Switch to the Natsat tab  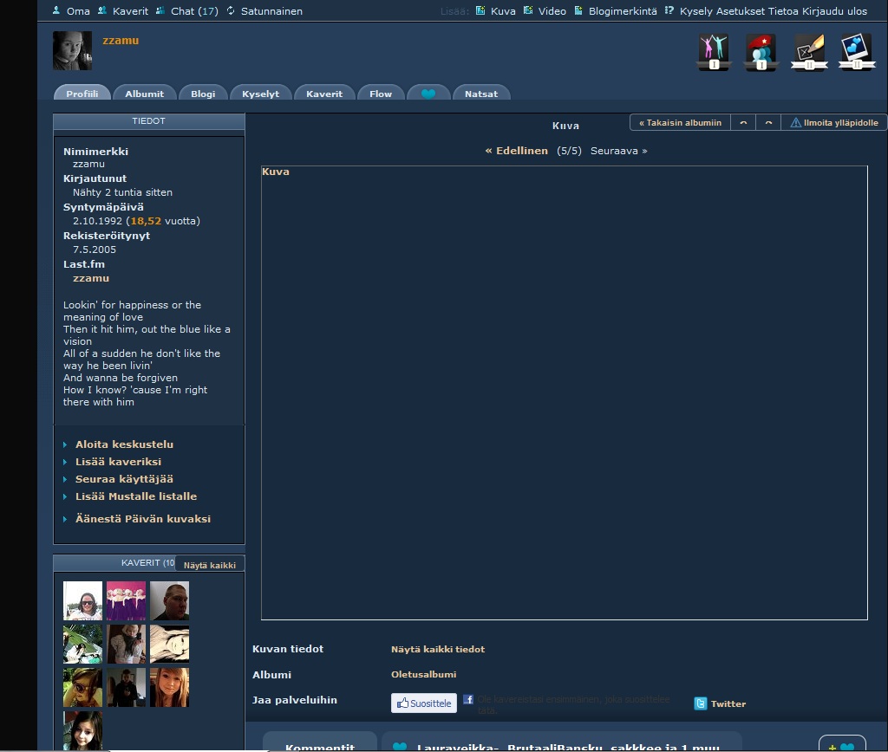pos(481,94)
